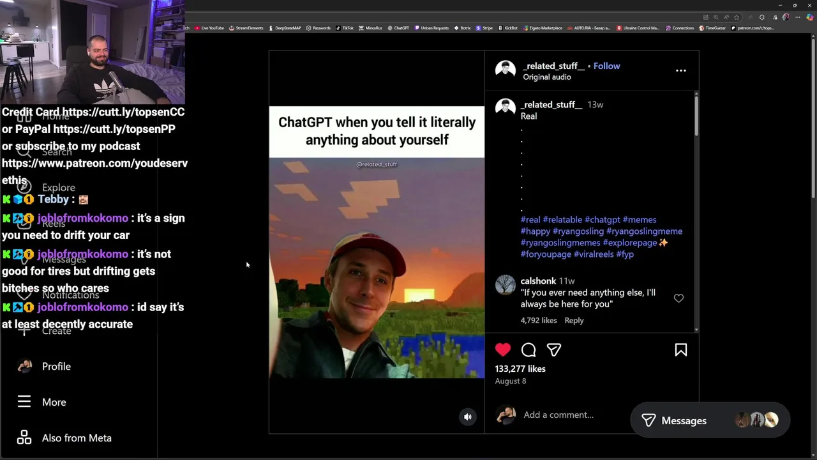Open calshonk username link
Image resolution: width=817 pixels, height=460 pixels.
click(538, 281)
